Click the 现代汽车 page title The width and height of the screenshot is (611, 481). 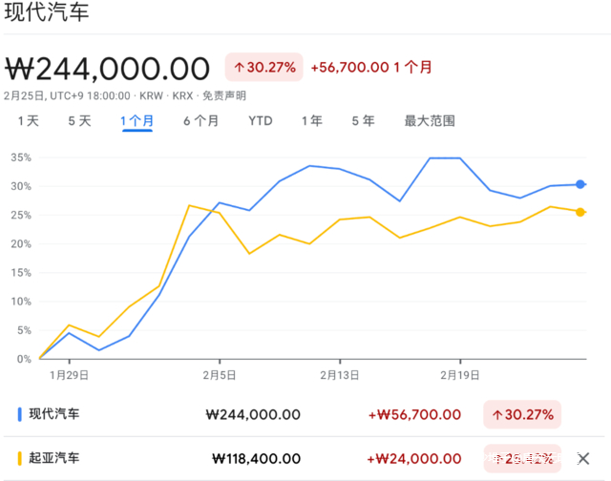pos(47,11)
